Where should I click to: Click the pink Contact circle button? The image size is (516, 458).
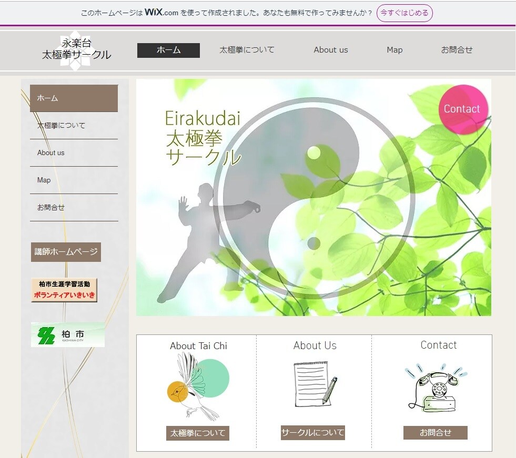pyautogui.click(x=463, y=109)
